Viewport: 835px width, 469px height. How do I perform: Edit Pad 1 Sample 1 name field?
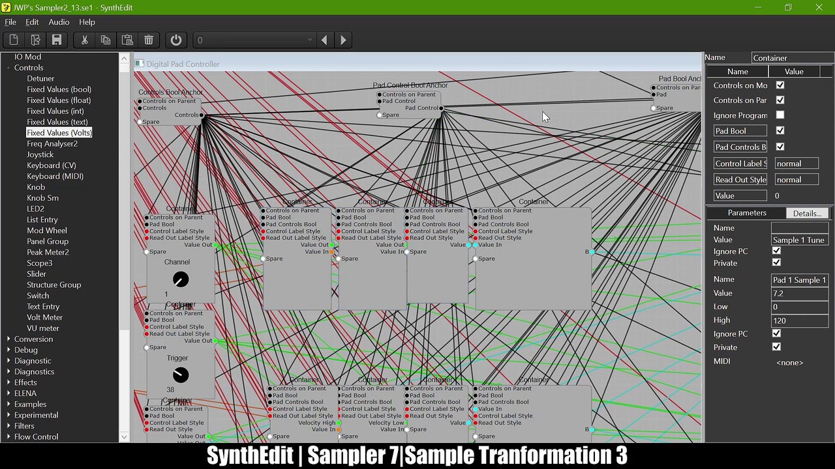[x=800, y=279]
